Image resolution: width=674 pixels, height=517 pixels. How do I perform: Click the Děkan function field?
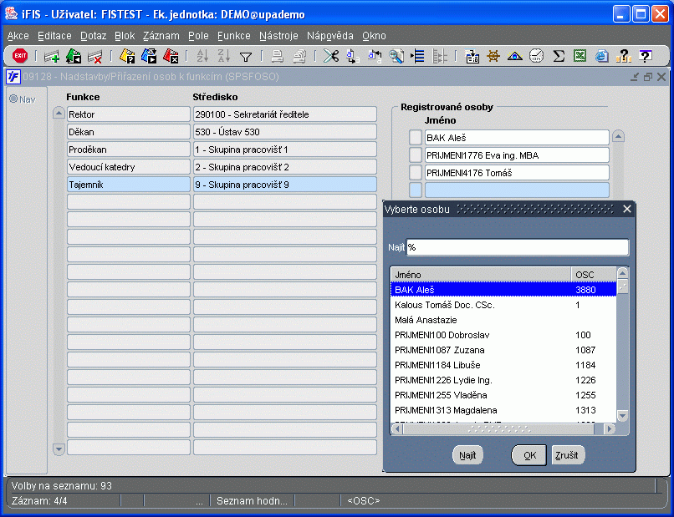pyautogui.click(x=129, y=132)
